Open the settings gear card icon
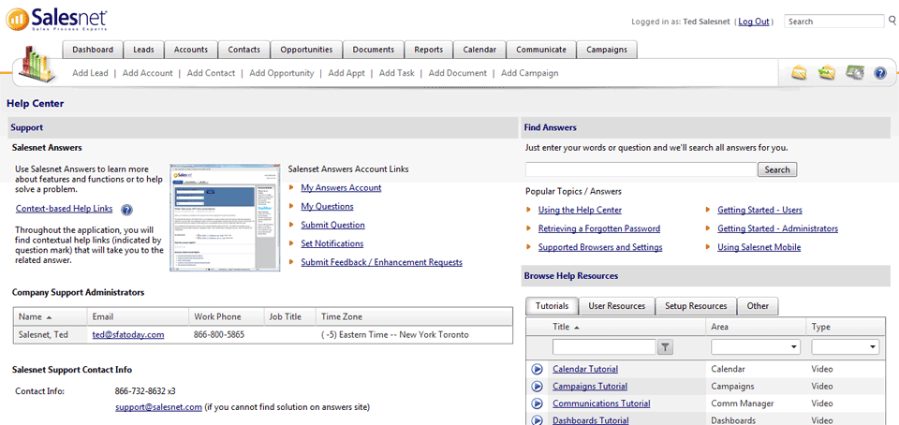 click(x=855, y=73)
